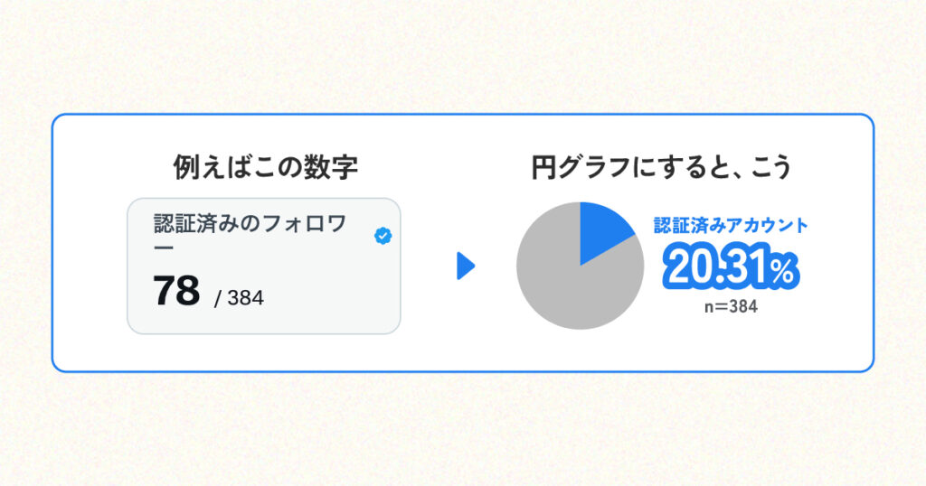Click the 20.31% percentage label
The image size is (926, 486).
[x=731, y=267]
